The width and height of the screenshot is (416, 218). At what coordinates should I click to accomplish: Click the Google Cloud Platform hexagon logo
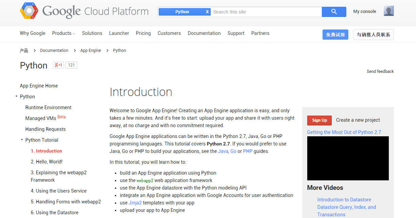coord(29,11)
